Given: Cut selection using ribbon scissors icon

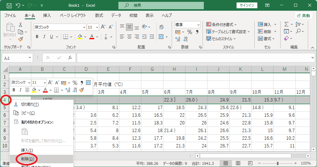Looking at the screenshot, I should pyautogui.click(x=21, y=25).
